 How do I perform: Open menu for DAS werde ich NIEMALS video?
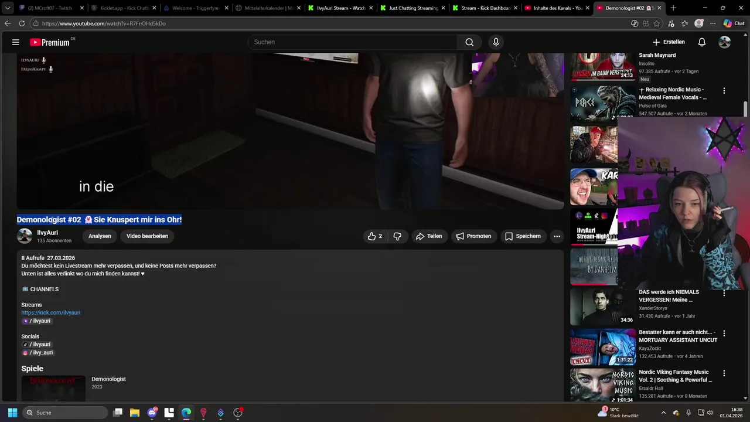(724, 293)
